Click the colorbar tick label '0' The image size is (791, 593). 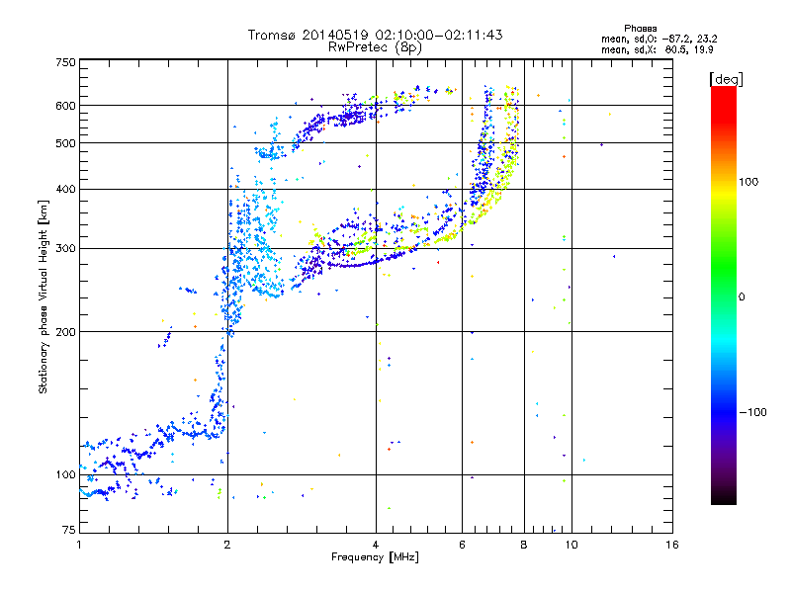[x=742, y=296]
